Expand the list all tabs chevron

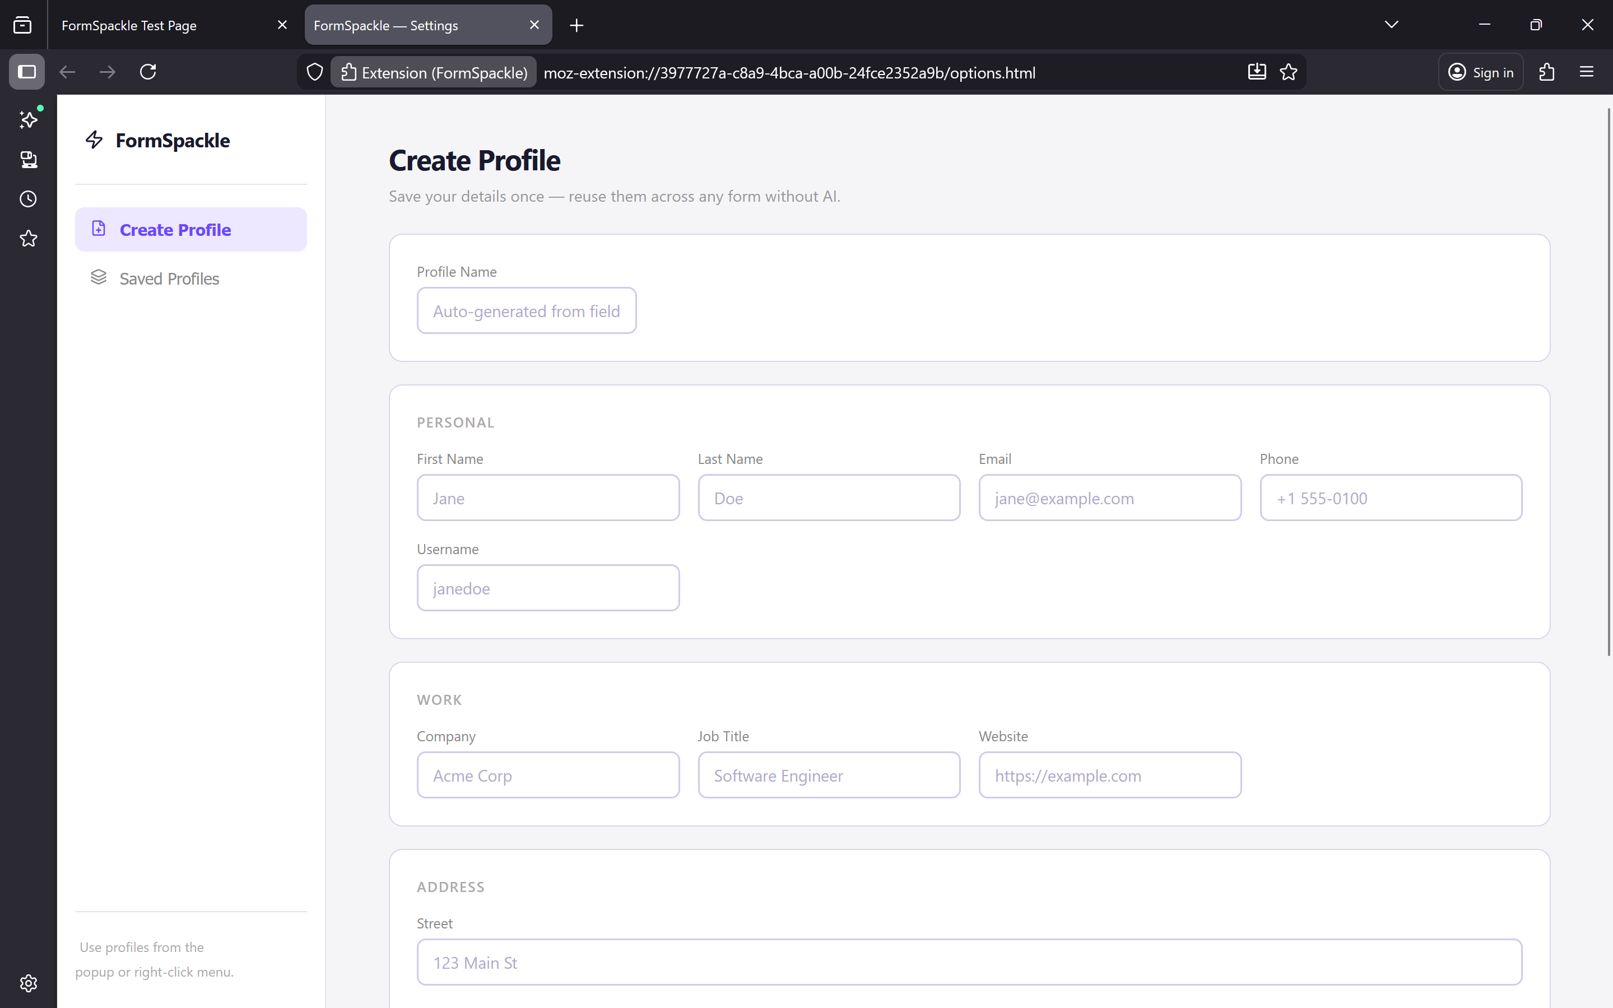1391,25
